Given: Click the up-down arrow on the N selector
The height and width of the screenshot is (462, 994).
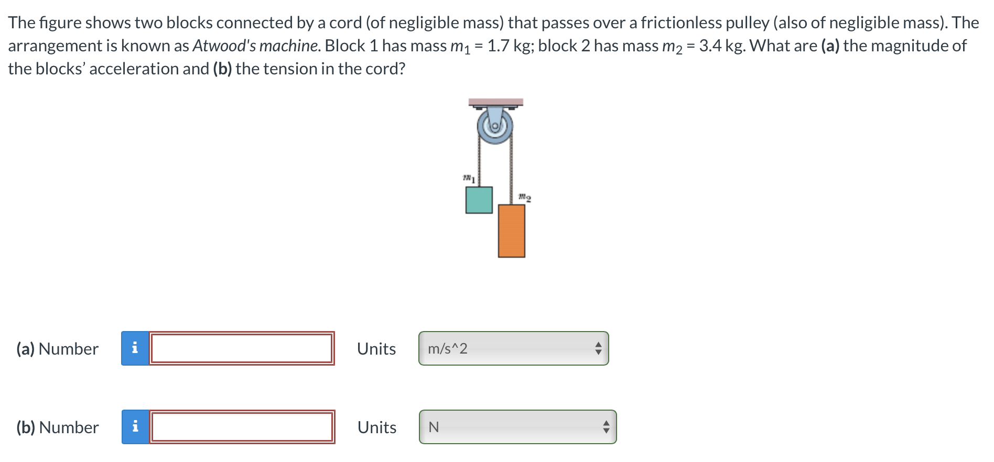Looking at the screenshot, I should [x=606, y=427].
